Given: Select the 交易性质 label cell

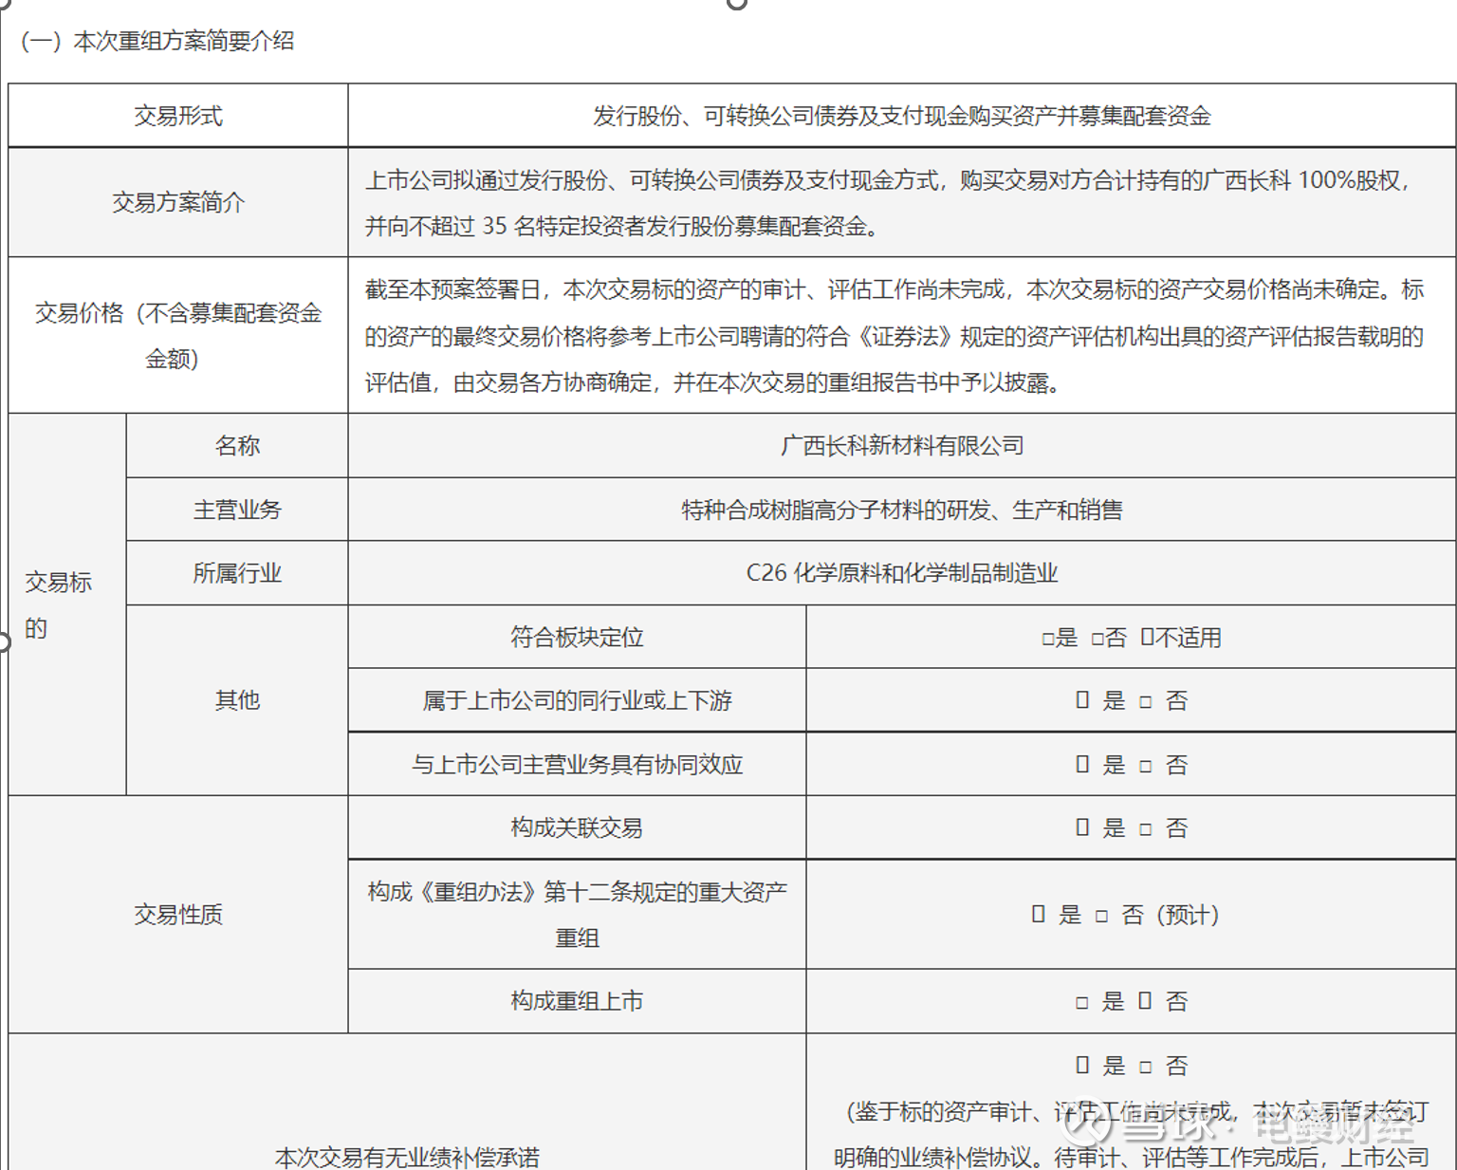Looking at the screenshot, I should click(x=178, y=914).
